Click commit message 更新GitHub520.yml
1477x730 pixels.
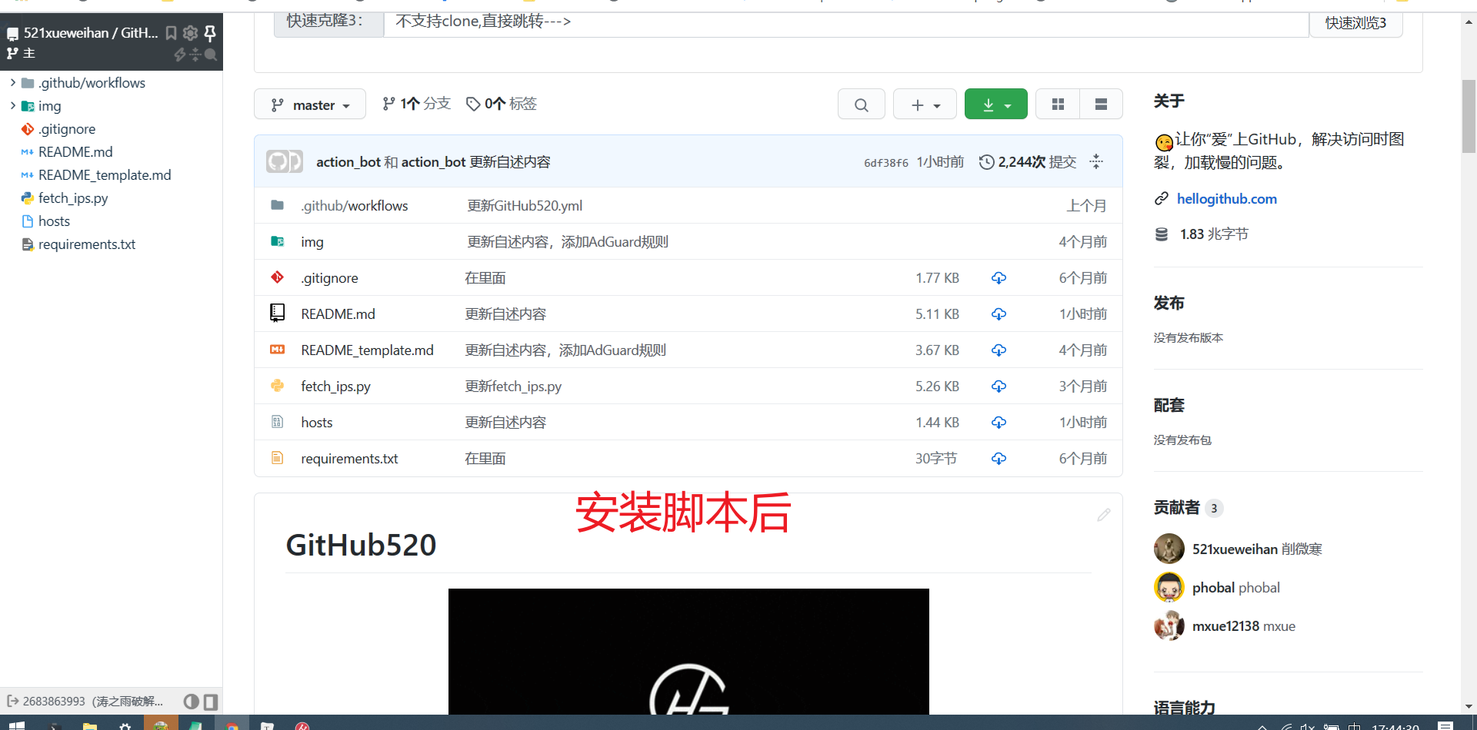[x=525, y=206]
